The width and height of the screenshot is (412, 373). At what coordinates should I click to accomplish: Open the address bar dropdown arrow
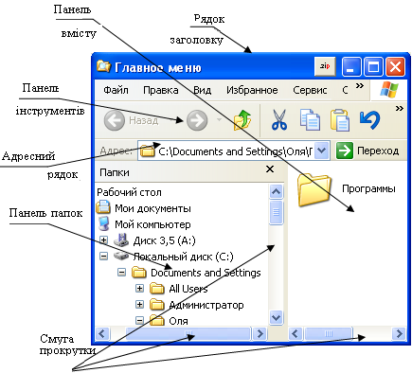click(x=322, y=151)
